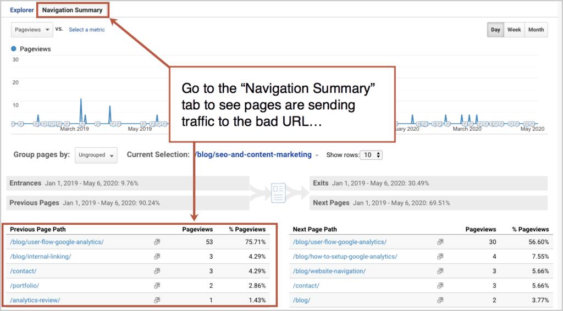
Task: Click the Previous Page Path column header
Action: [38, 229]
